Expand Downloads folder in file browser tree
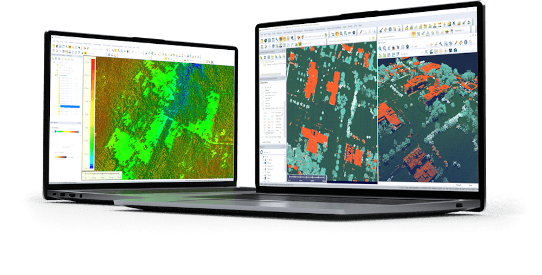542x275 pixels. pos(263,169)
